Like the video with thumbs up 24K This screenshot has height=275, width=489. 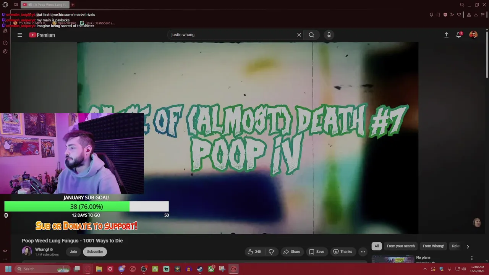(254, 252)
